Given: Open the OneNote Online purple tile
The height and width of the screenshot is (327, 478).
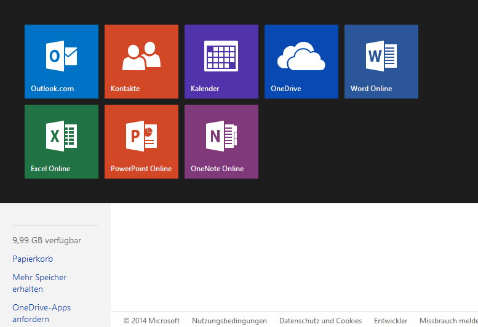Looking at the screenshot, I should (x=221, y=142).
